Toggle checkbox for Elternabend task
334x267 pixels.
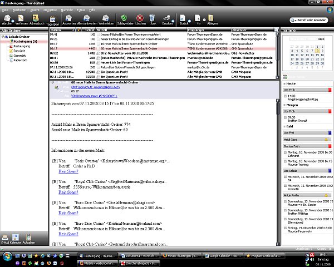point(285,219)
